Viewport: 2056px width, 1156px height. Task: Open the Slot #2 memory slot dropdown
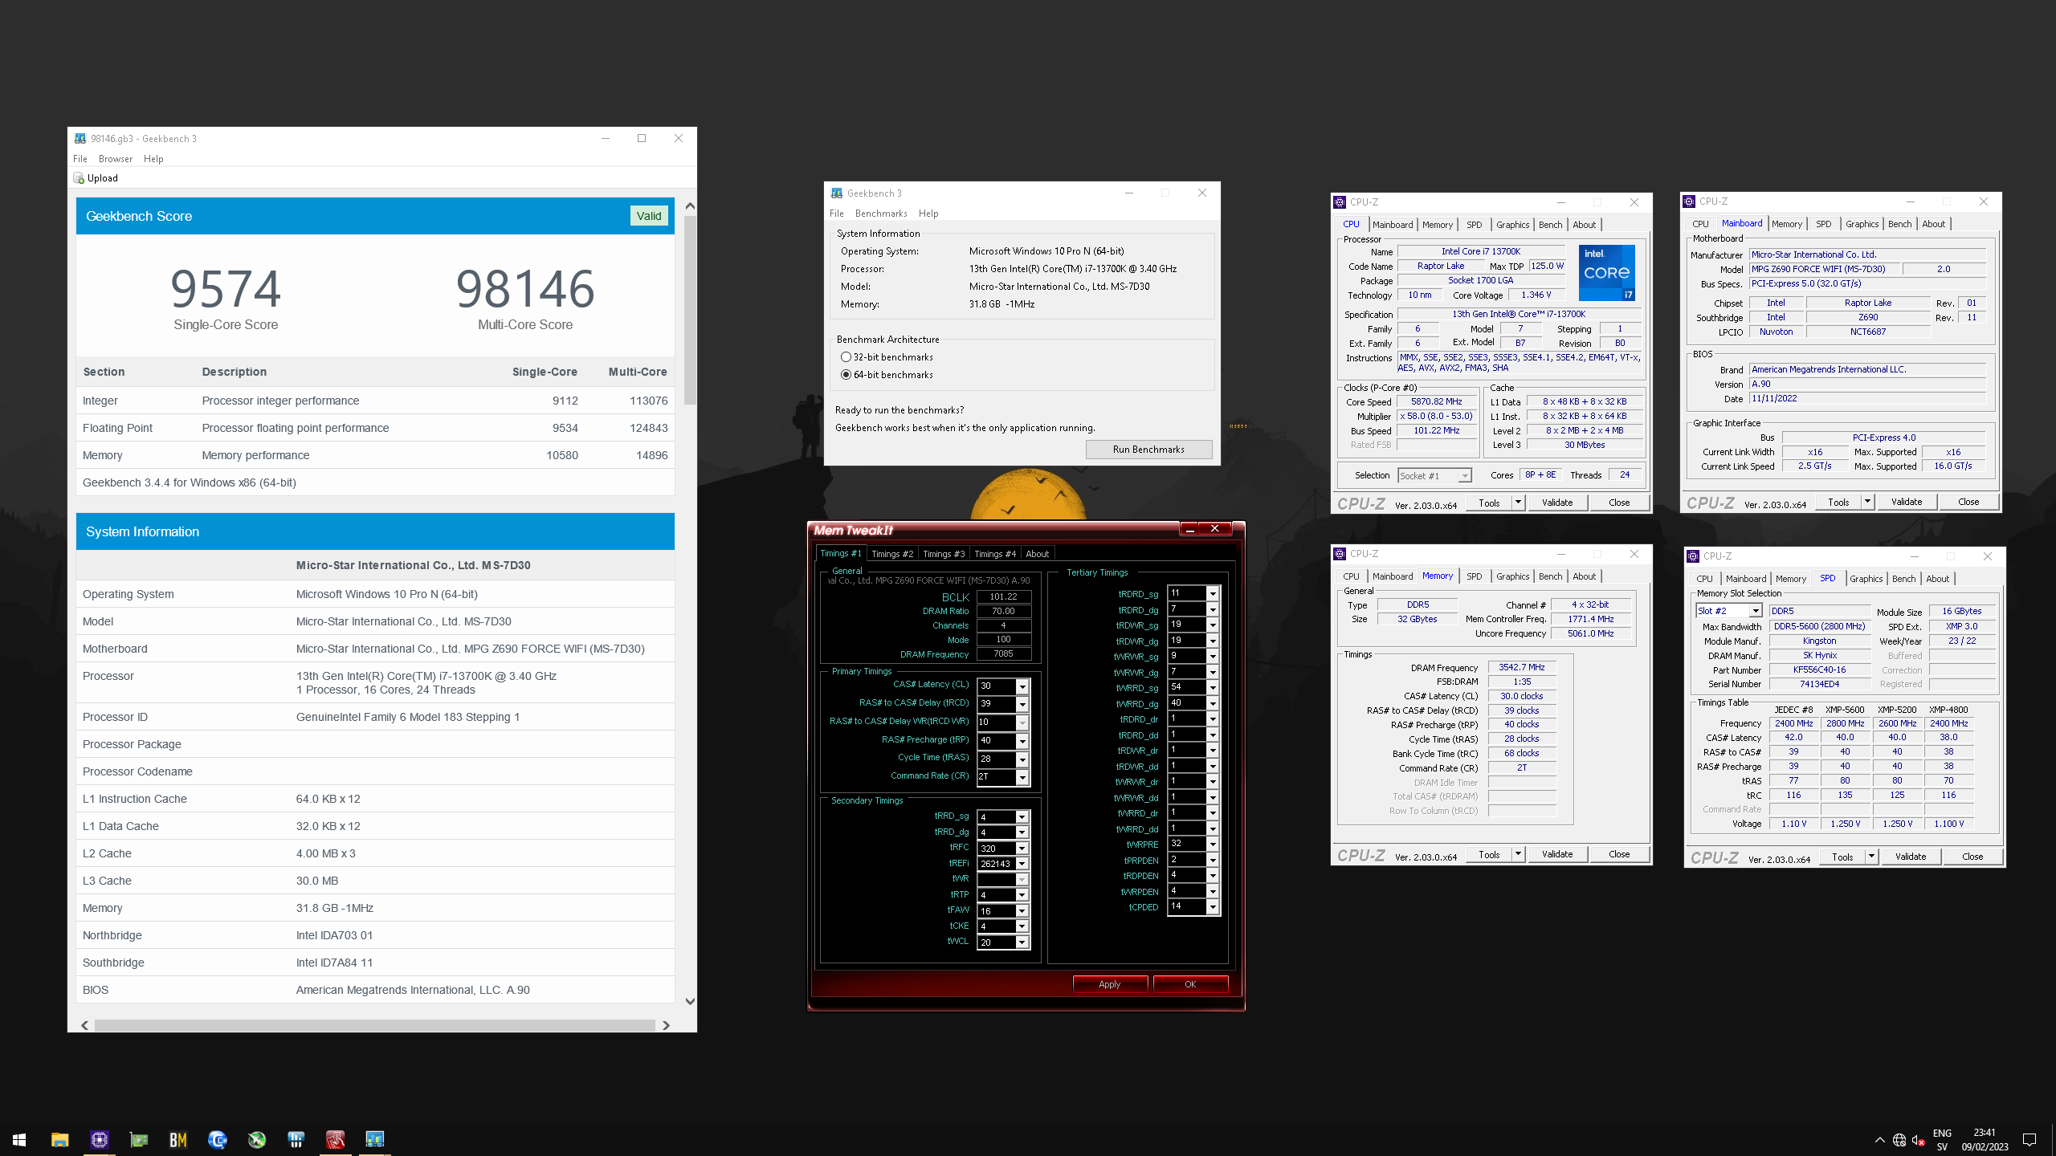(1756, 611)
